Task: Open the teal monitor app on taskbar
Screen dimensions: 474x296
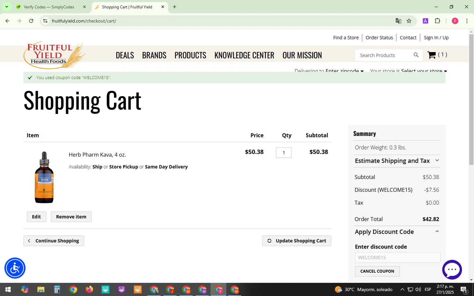Action: coord(105,289)
